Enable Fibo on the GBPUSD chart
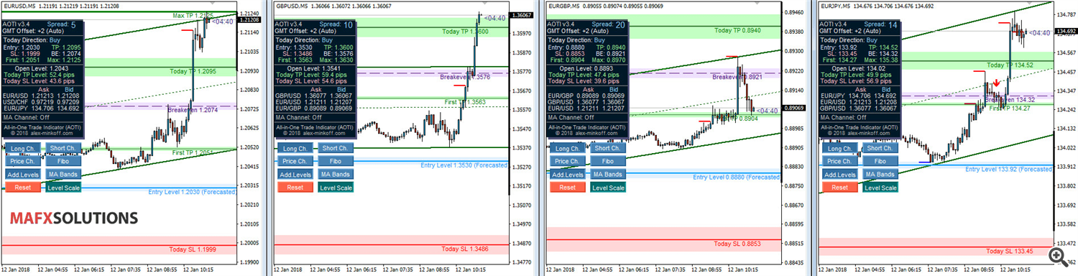The image size is (1078, 276). pos(336,162)
